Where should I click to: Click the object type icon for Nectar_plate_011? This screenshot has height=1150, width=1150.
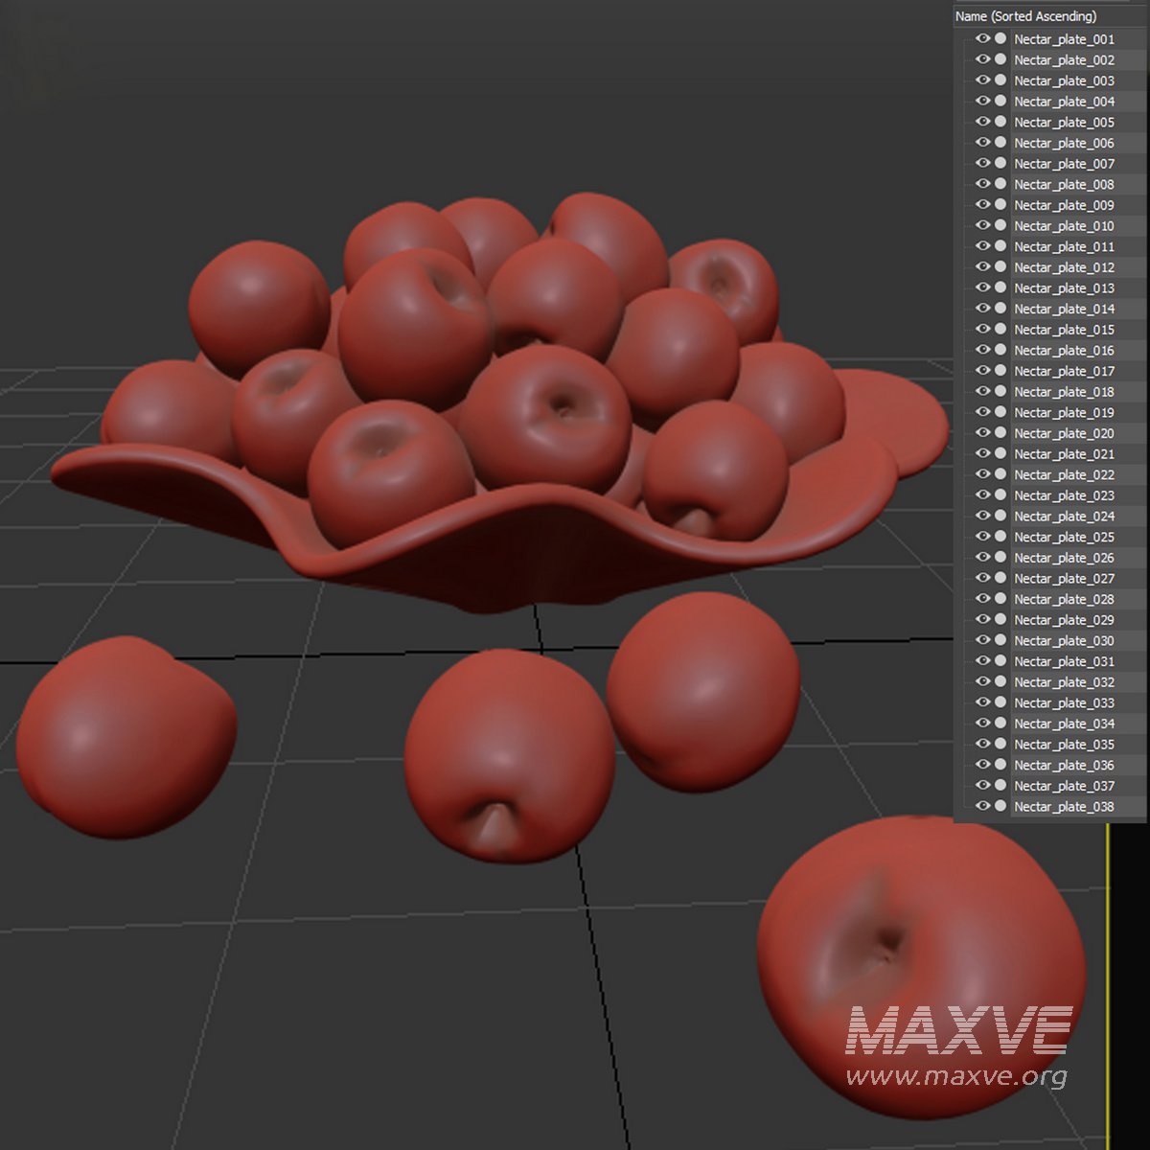pos(1000,246)
